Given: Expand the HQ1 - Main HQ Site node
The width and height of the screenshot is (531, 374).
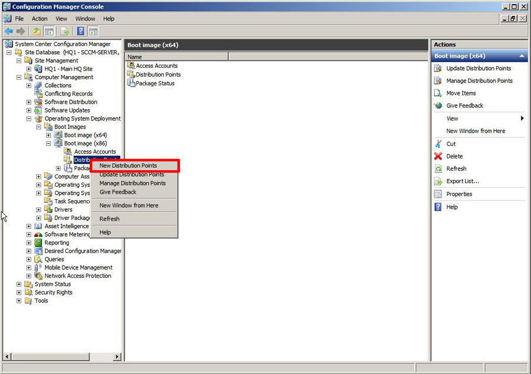Looking at the screenshot, I should click(x=29, y=69).
